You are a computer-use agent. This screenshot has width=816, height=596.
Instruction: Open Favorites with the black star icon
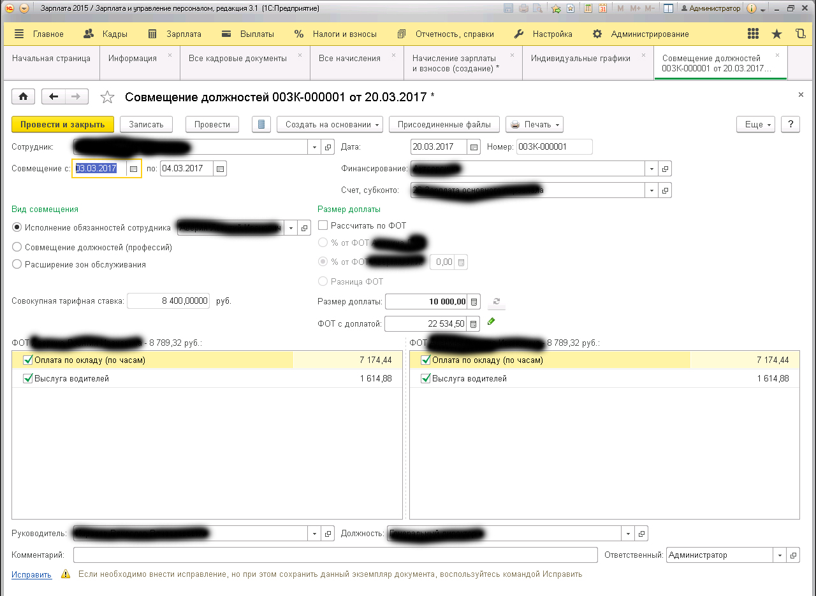(x=776, y=34)
